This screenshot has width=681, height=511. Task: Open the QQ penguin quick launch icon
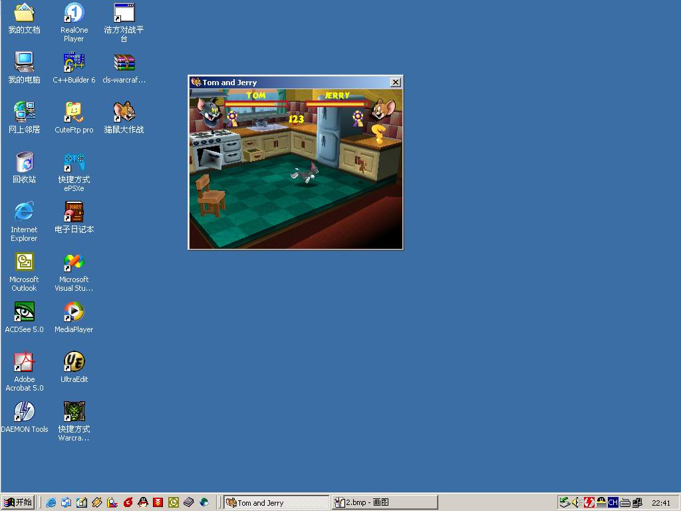pyautogui.click(x=143, y=503)
